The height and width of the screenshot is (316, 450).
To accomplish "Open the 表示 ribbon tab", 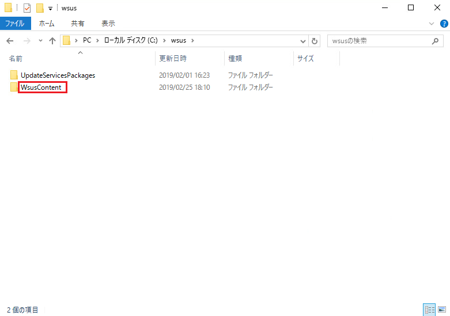I will 108,24.
